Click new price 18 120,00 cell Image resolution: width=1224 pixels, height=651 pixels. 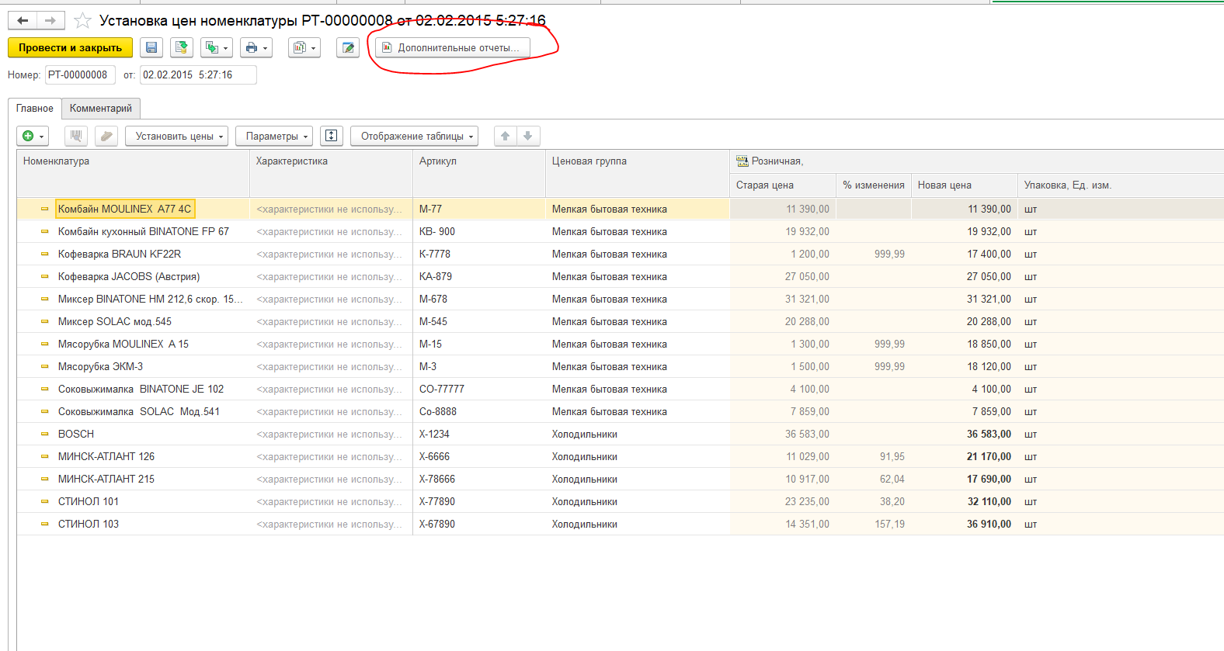(x=965, y=367)
